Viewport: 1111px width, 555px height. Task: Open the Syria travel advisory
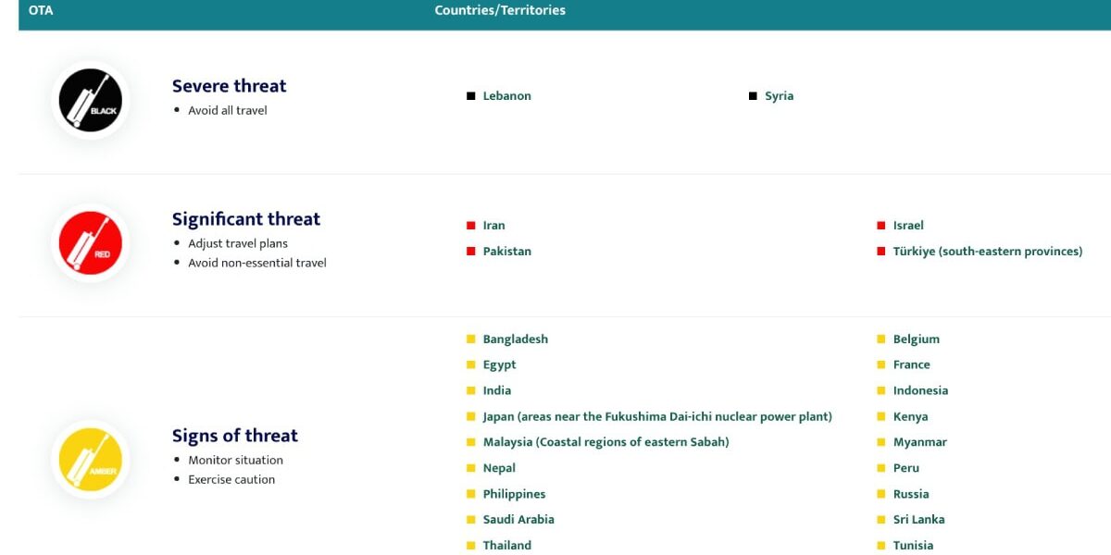pos(780,95)
